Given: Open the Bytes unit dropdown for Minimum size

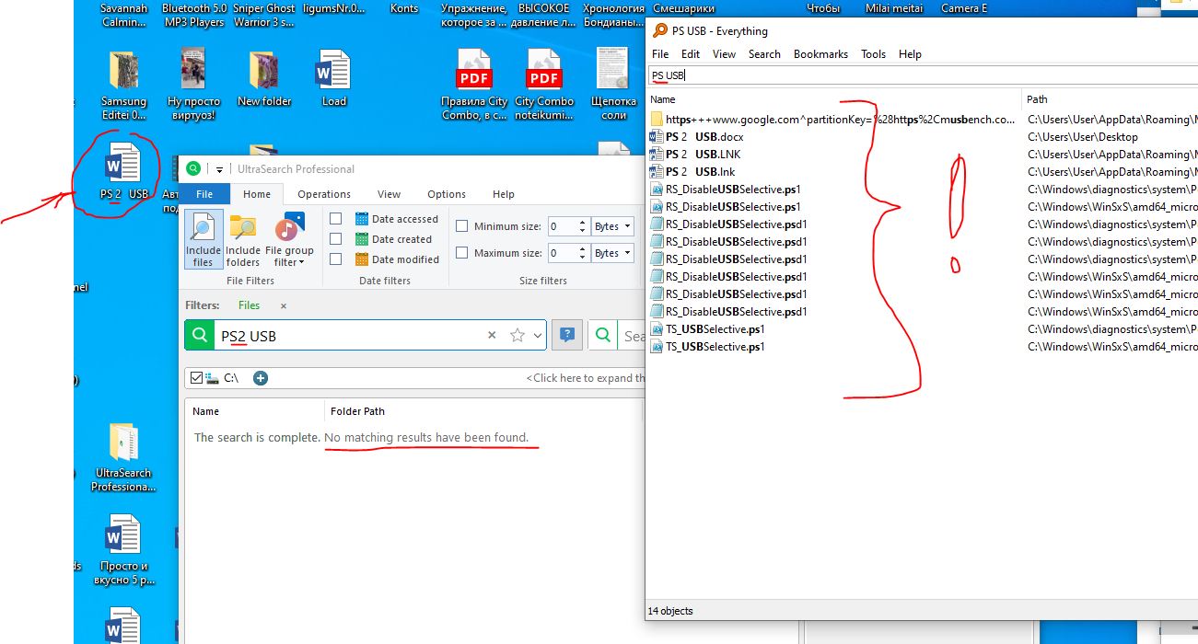Looking at the screenshot, I should coord(612,226).
